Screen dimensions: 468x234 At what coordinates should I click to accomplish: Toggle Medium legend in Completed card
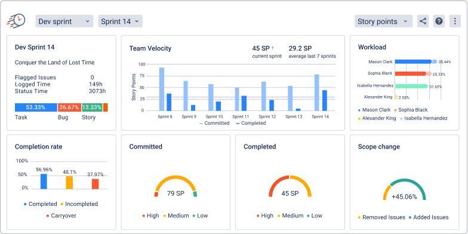(290, 215)
